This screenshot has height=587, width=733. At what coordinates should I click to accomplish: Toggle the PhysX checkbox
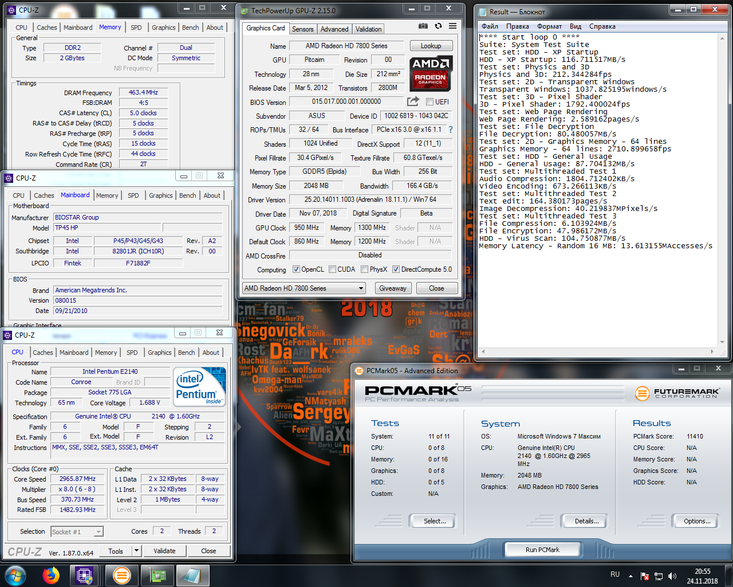click(x=364, y=269)
